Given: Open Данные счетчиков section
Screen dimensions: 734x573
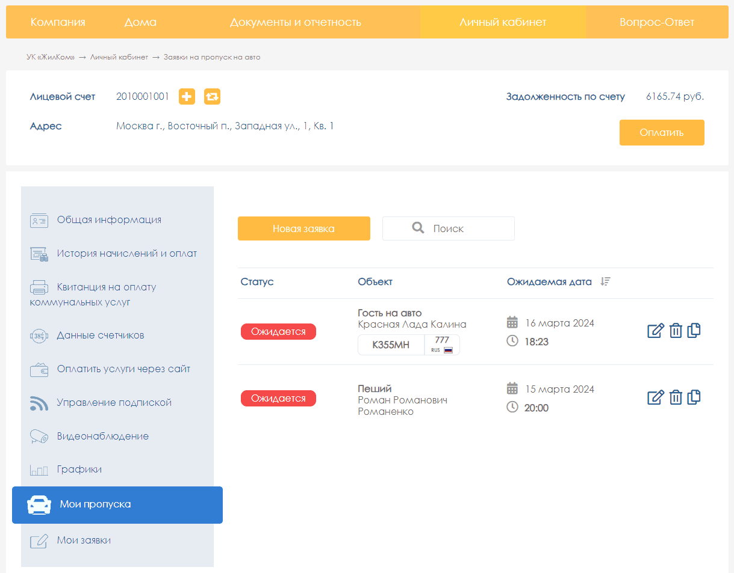Looking at the screenshot, I should click(101, 336).
